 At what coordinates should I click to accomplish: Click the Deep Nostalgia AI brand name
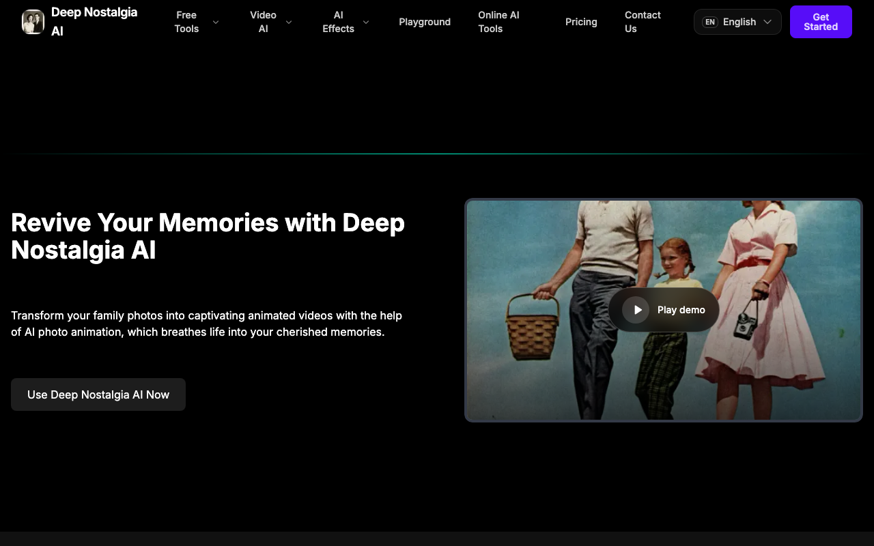[94, 22]
